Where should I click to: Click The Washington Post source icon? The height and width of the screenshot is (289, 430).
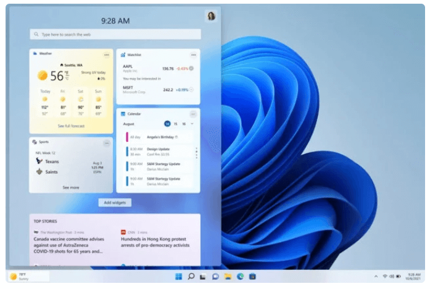click(x=36, y=232)
